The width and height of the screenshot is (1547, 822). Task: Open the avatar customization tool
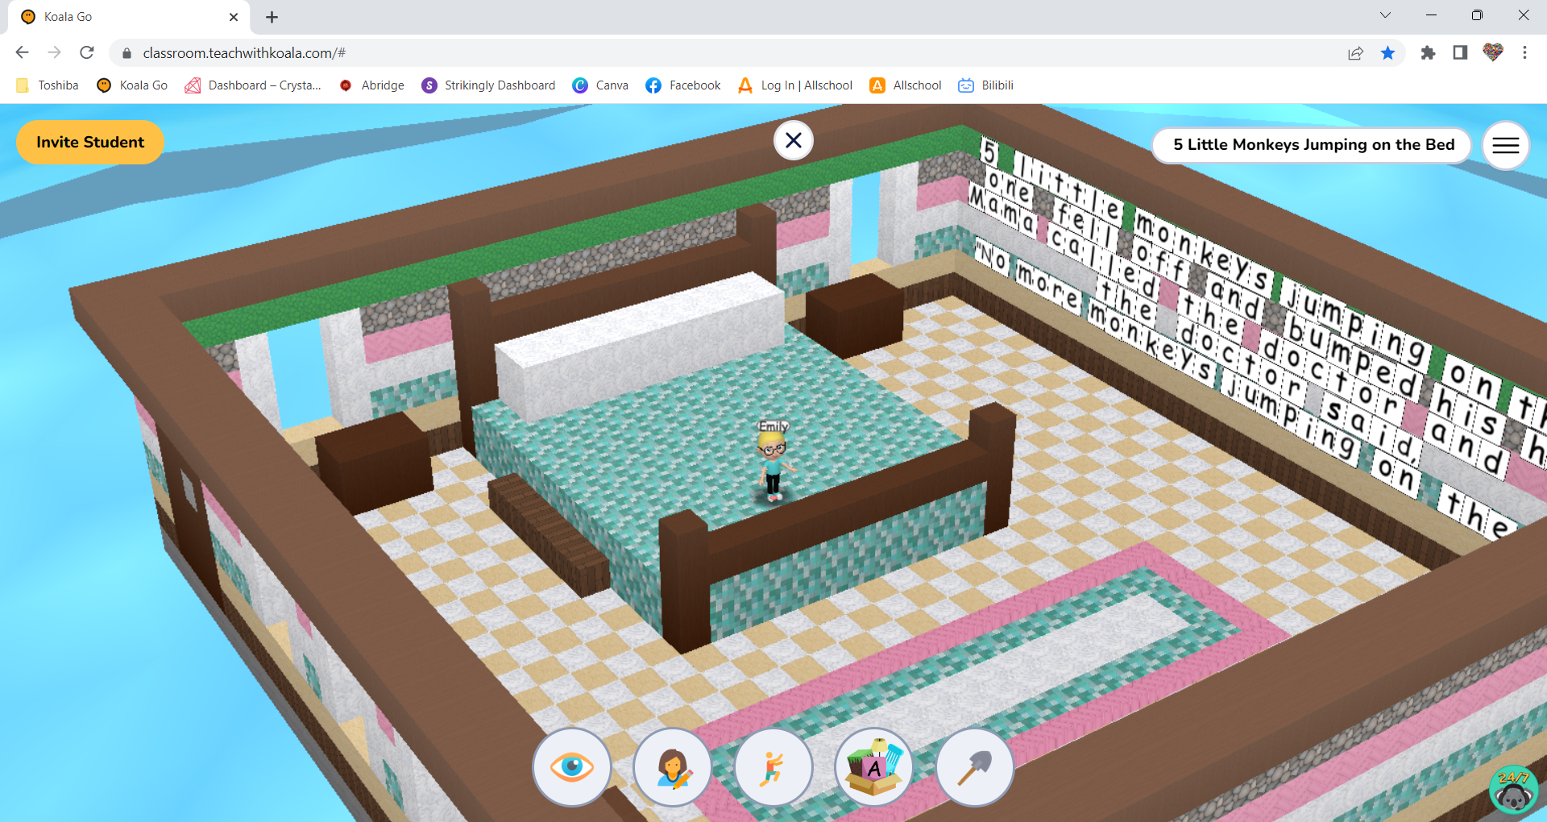[x=673, y=766]
